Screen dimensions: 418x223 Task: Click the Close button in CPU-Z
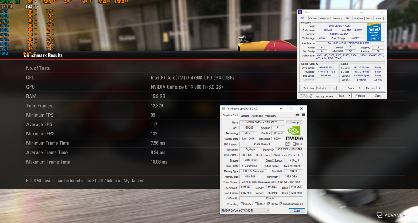378,96
